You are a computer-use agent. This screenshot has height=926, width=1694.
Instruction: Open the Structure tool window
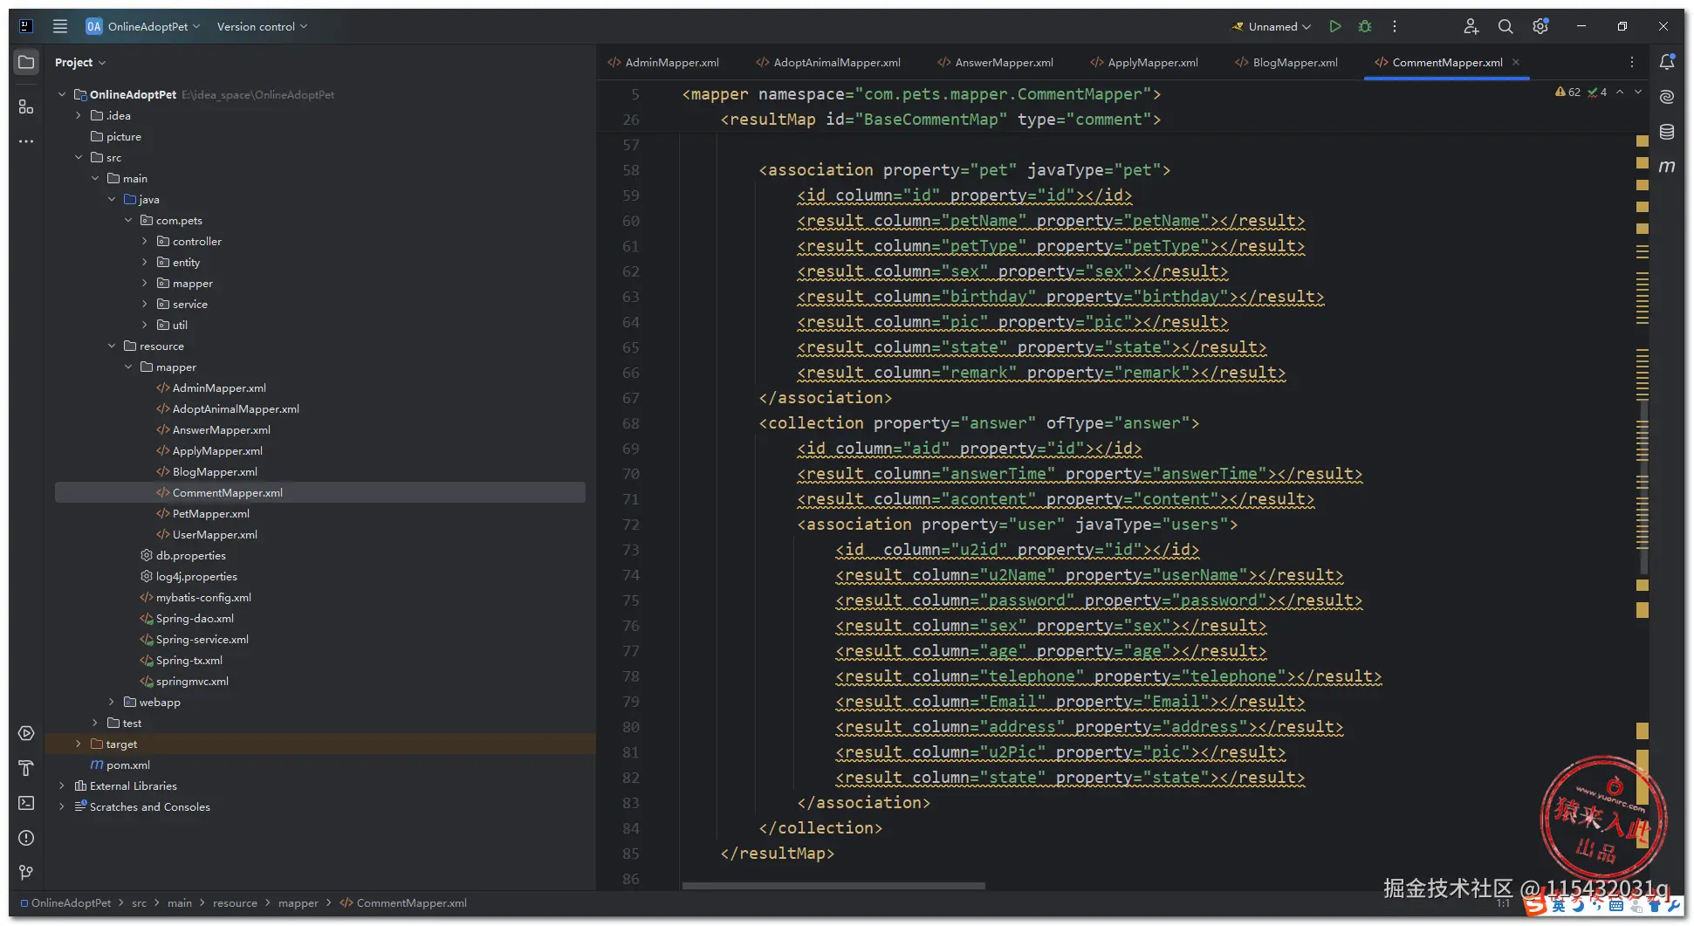26,106
